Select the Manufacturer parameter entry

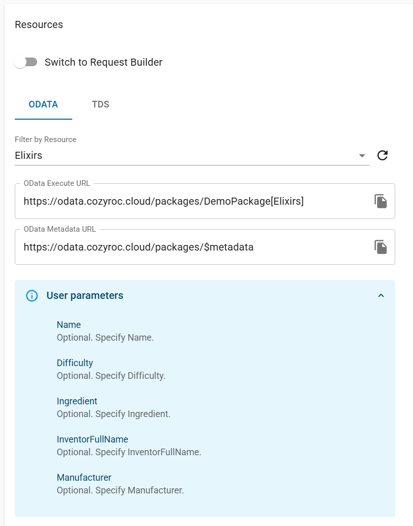click(x=84, y=478)
